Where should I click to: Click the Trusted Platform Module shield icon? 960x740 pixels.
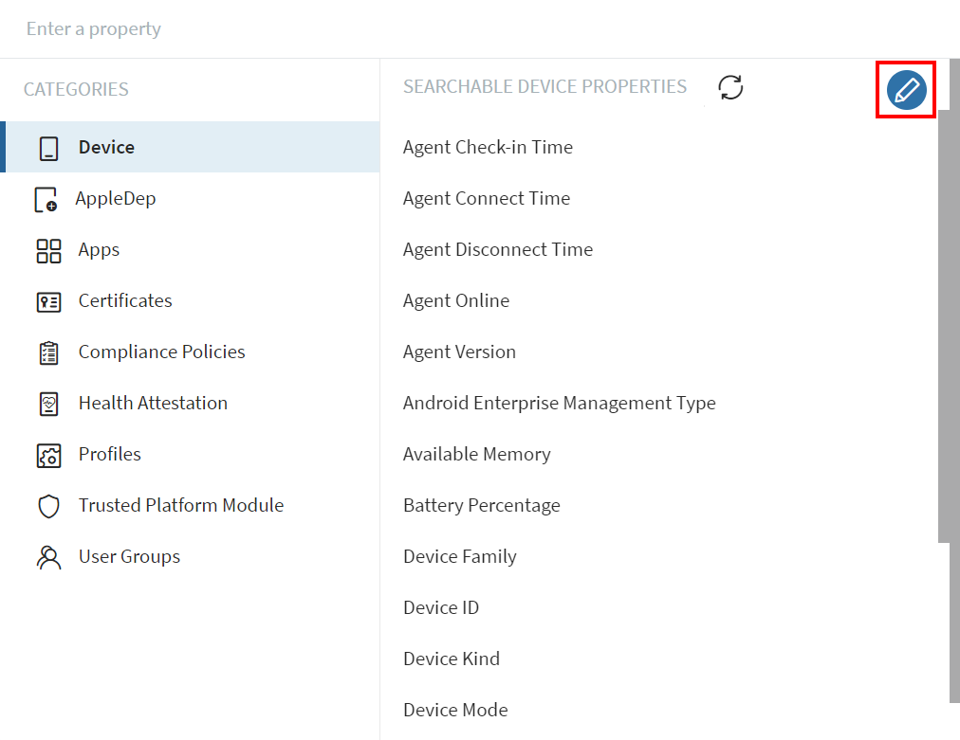(x=48, y=506)
